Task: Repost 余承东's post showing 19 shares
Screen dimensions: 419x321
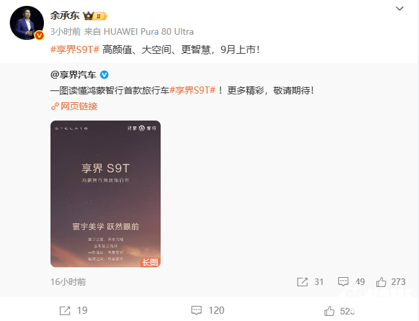Action: 73,311
